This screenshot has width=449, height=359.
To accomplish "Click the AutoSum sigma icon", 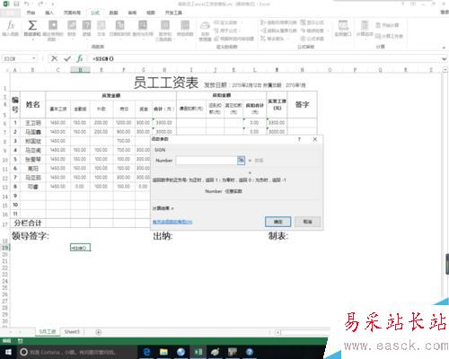I will pos(32,25).
